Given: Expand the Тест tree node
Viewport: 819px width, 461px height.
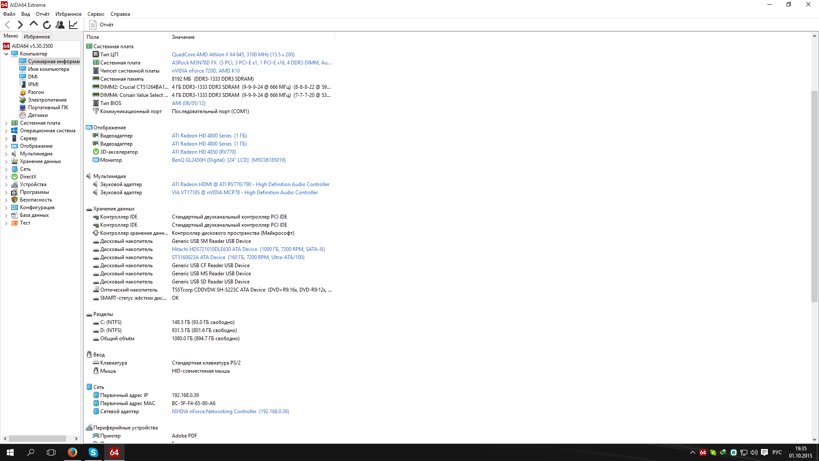Looking at the screenshot, I should [x=6, y=223].
